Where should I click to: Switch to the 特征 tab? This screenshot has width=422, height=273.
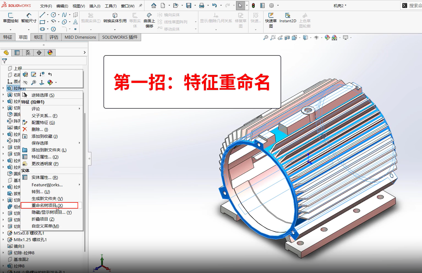8,37
